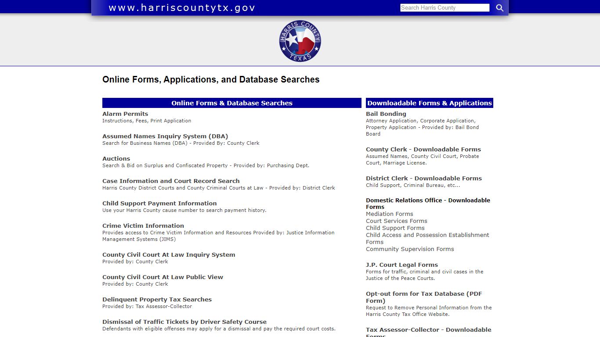The image size is (600, 337).
Task: Click text 'Provided by: Tax Assessor-Collector'
Action: 147,306
